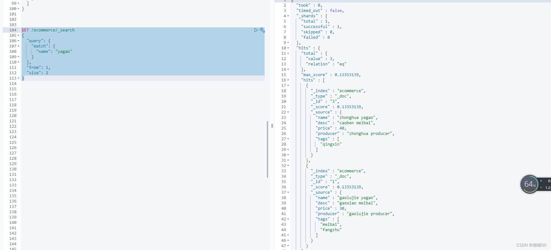Toggle fold marker at editor line 109
Viewport: 551px width, 250px height.
click(18, 57)
